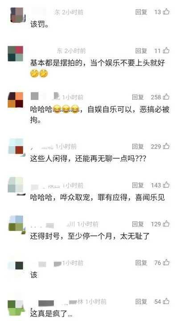This screenshot has width=180, height=321.
Task: Reply to the '还得封号' comment
Action: tap(138, 224)
